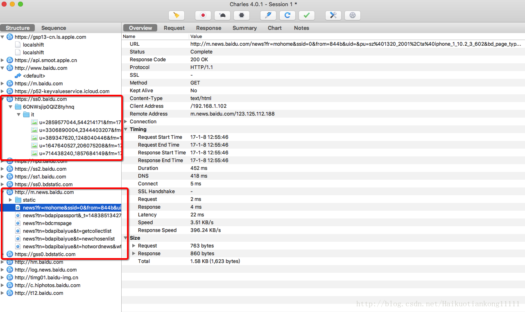Screen dimensions: 525x312
Task: Select the <default> redirect entry
Action: (34, 76)
